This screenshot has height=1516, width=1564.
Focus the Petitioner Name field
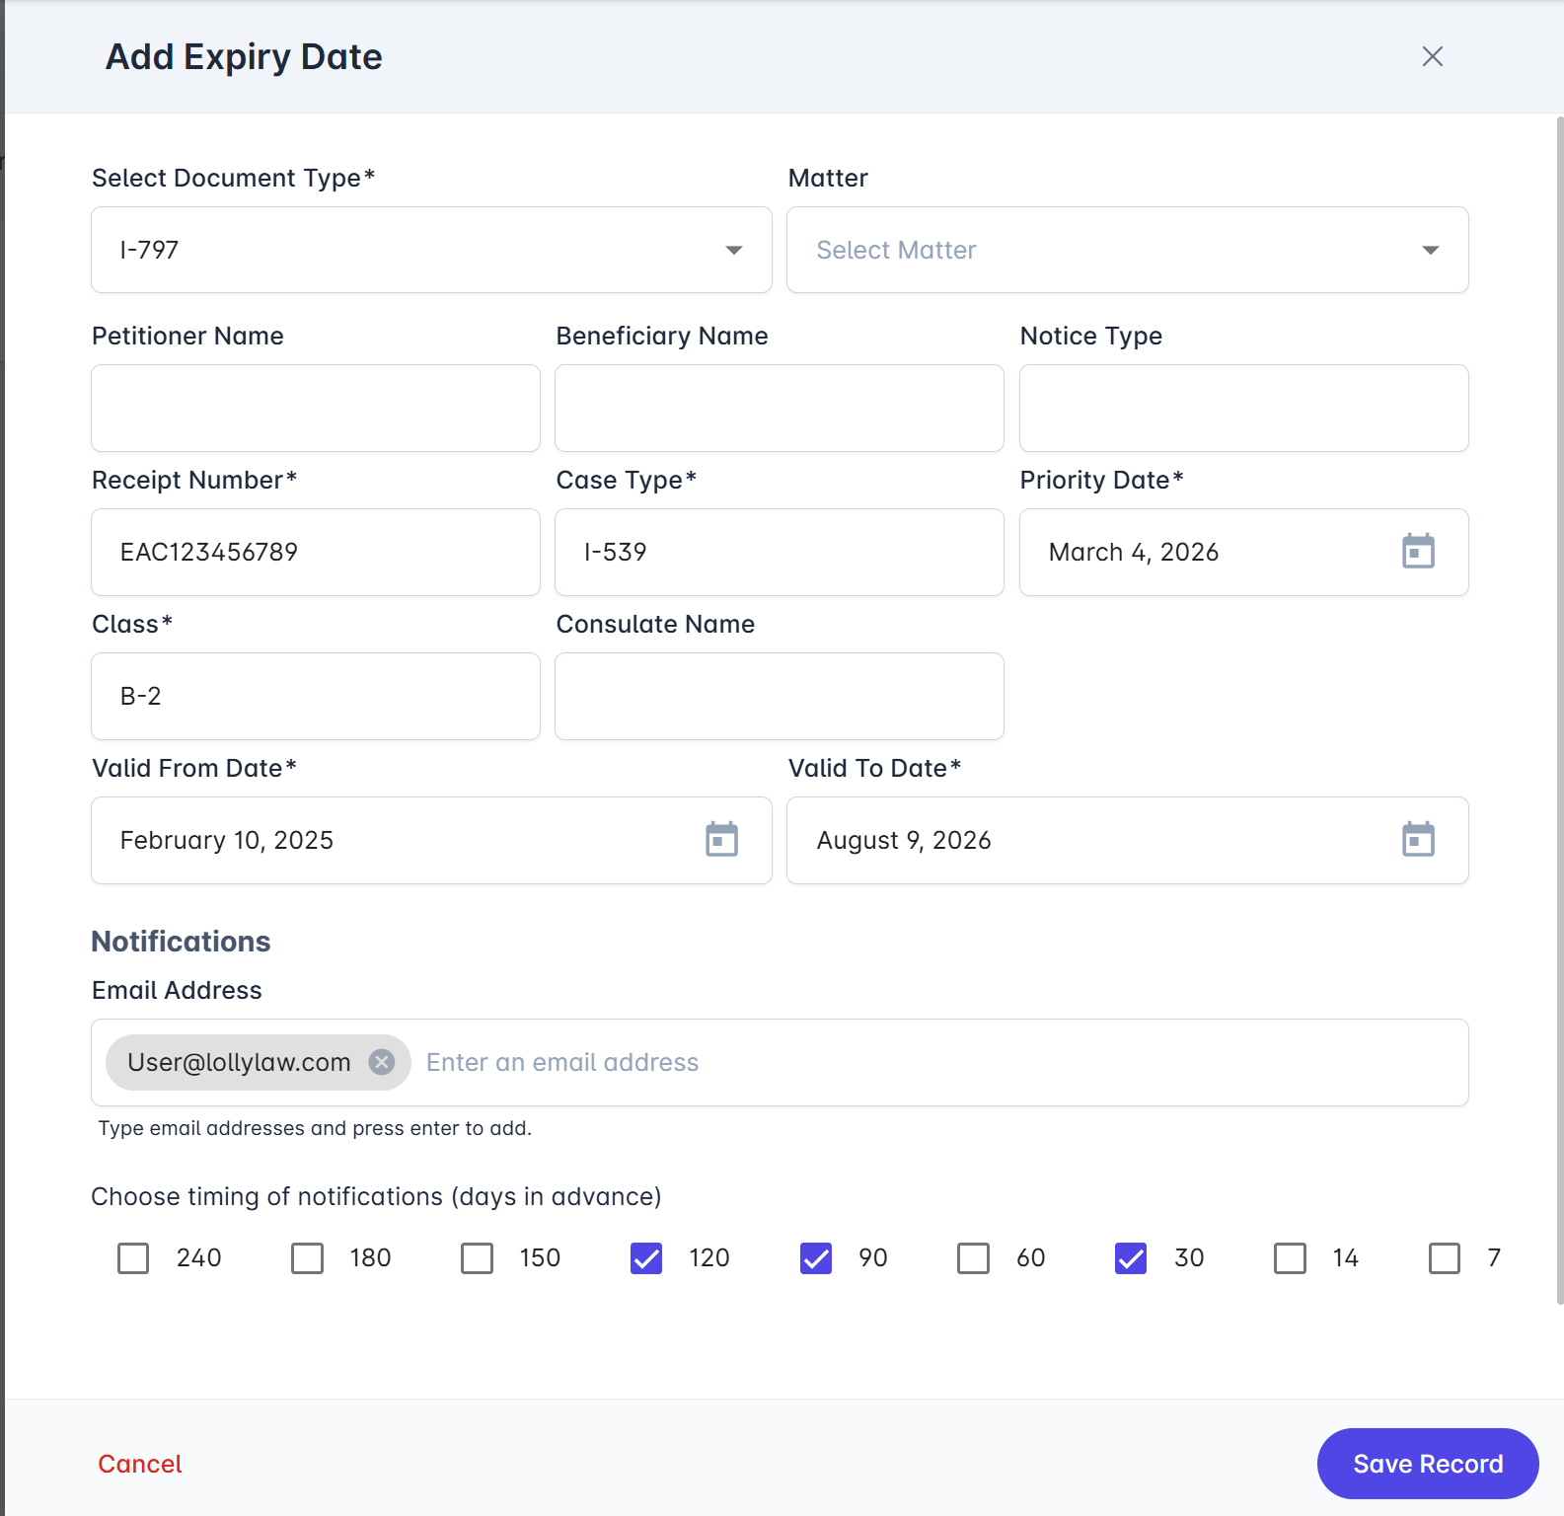316,409
